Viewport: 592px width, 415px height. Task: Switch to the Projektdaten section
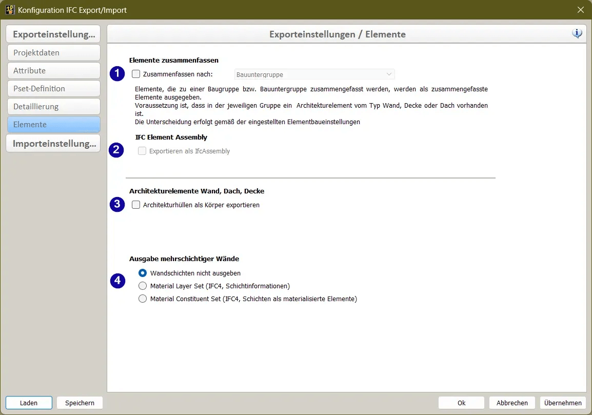(x=53, y=52)
